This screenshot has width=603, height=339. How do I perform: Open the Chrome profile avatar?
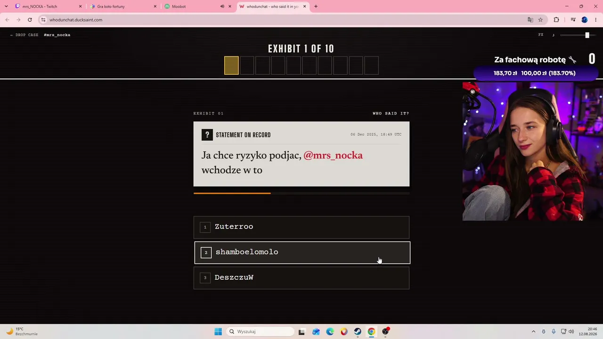pyautogui.click(x=585, y=20)
